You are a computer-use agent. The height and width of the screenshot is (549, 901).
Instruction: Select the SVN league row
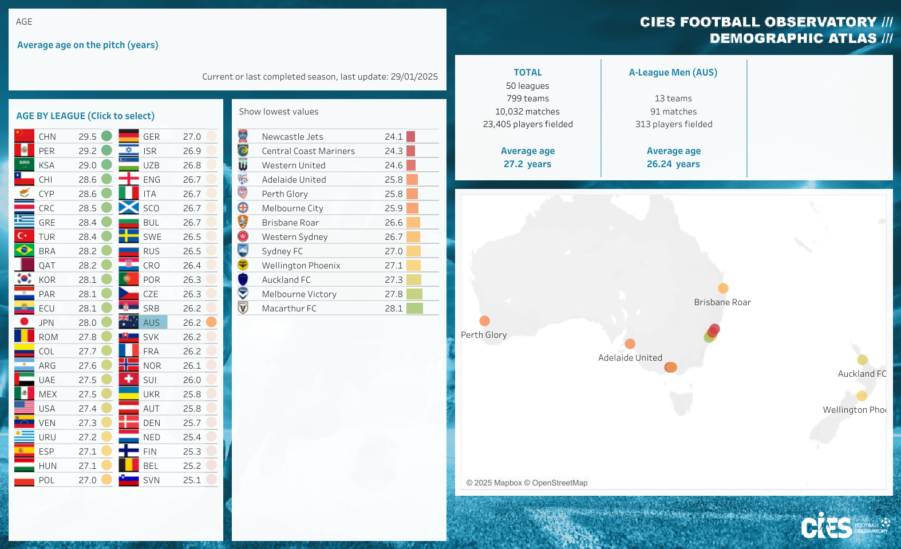tap(168, 480)
